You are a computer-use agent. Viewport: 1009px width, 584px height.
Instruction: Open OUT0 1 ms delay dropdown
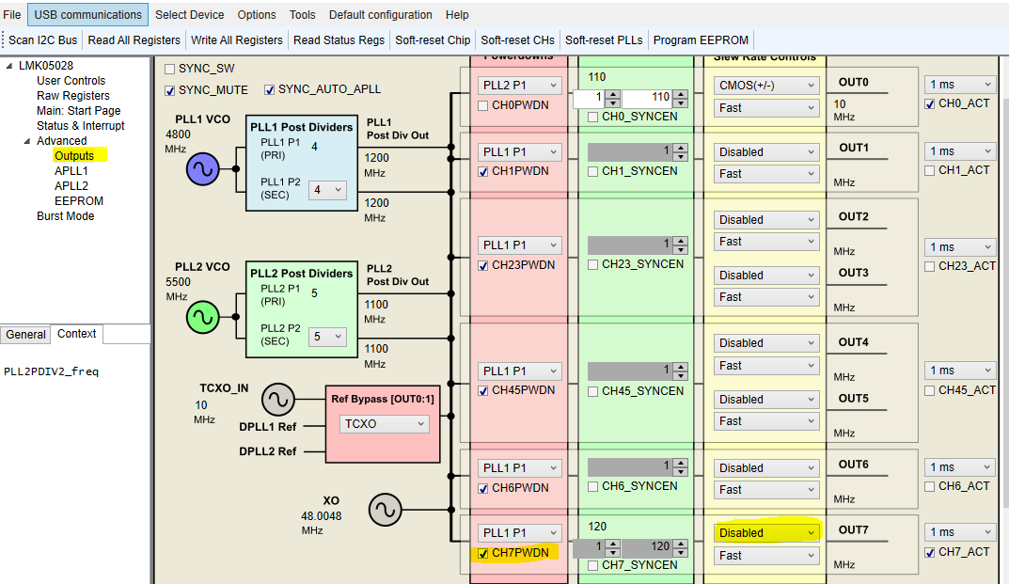960,85
